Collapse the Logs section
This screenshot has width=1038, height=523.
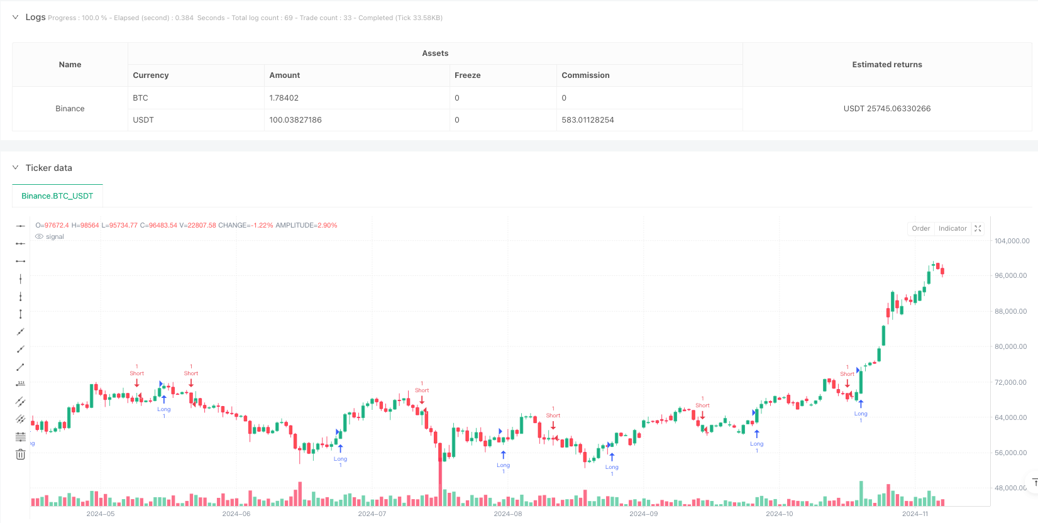pos(16,18)
